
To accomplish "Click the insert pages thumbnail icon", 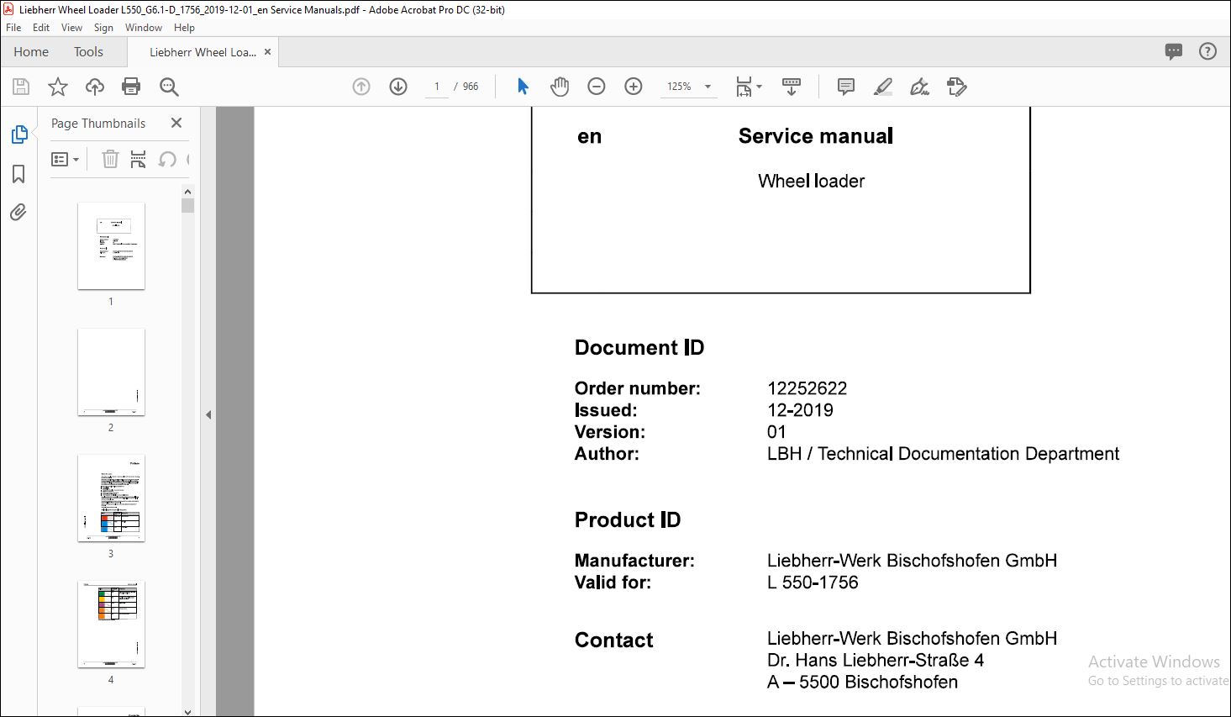I will pyautogui.click(x=139, y=159).
